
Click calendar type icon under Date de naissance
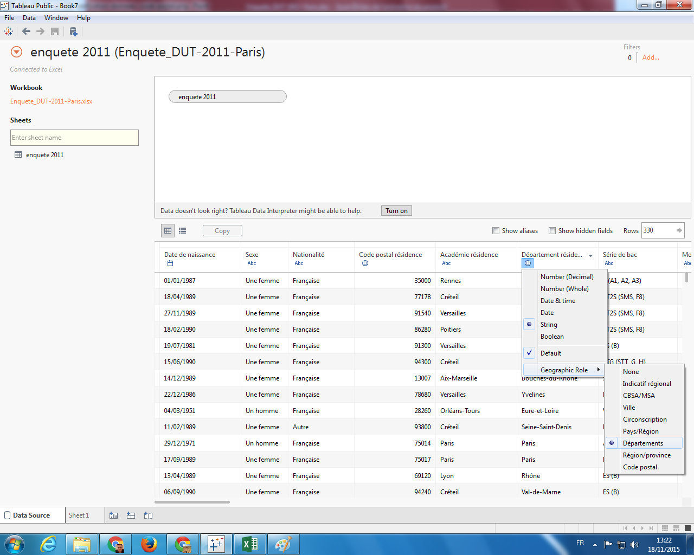coord(170,263)
